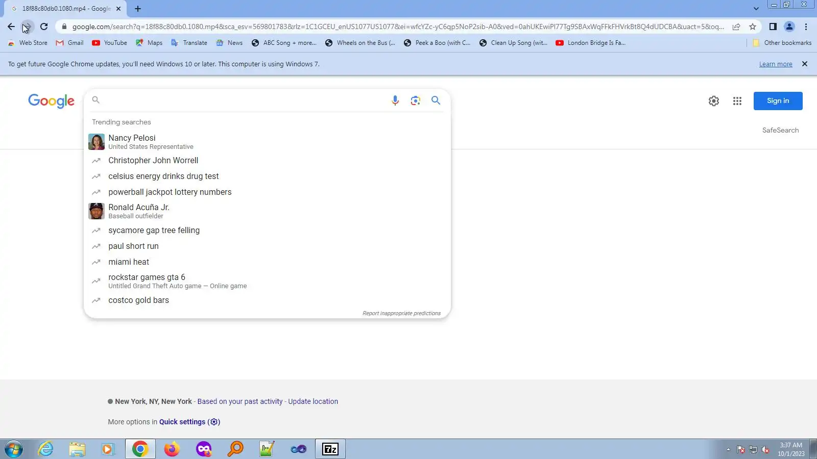Open 7-Zip from the taskbar
Image resolution: width=817 pixels, height=459 pixels.
pos(330,449)
